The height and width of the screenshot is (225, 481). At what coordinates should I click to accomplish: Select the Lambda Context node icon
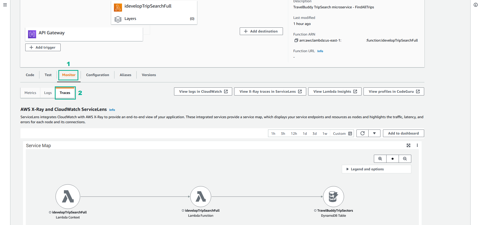68,197
